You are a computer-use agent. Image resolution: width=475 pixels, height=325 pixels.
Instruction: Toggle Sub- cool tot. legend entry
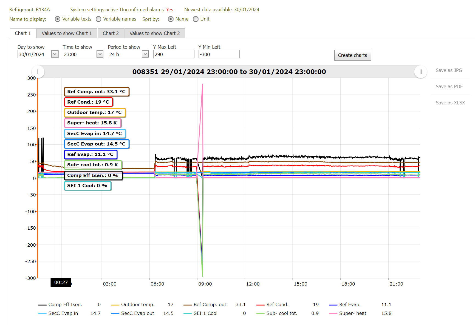(x=282, y=313)
